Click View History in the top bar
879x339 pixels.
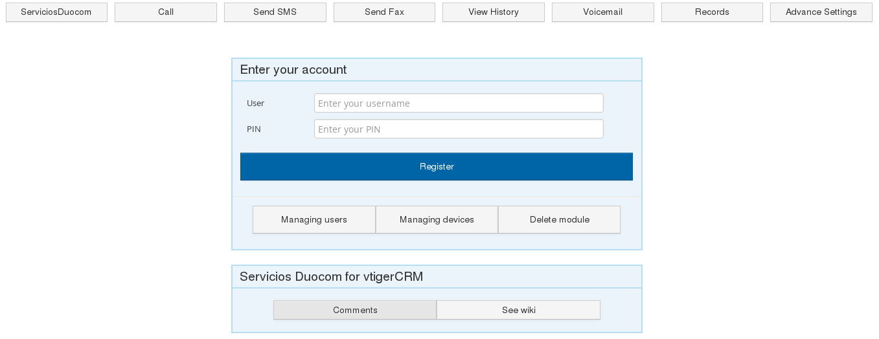point(493,12)
